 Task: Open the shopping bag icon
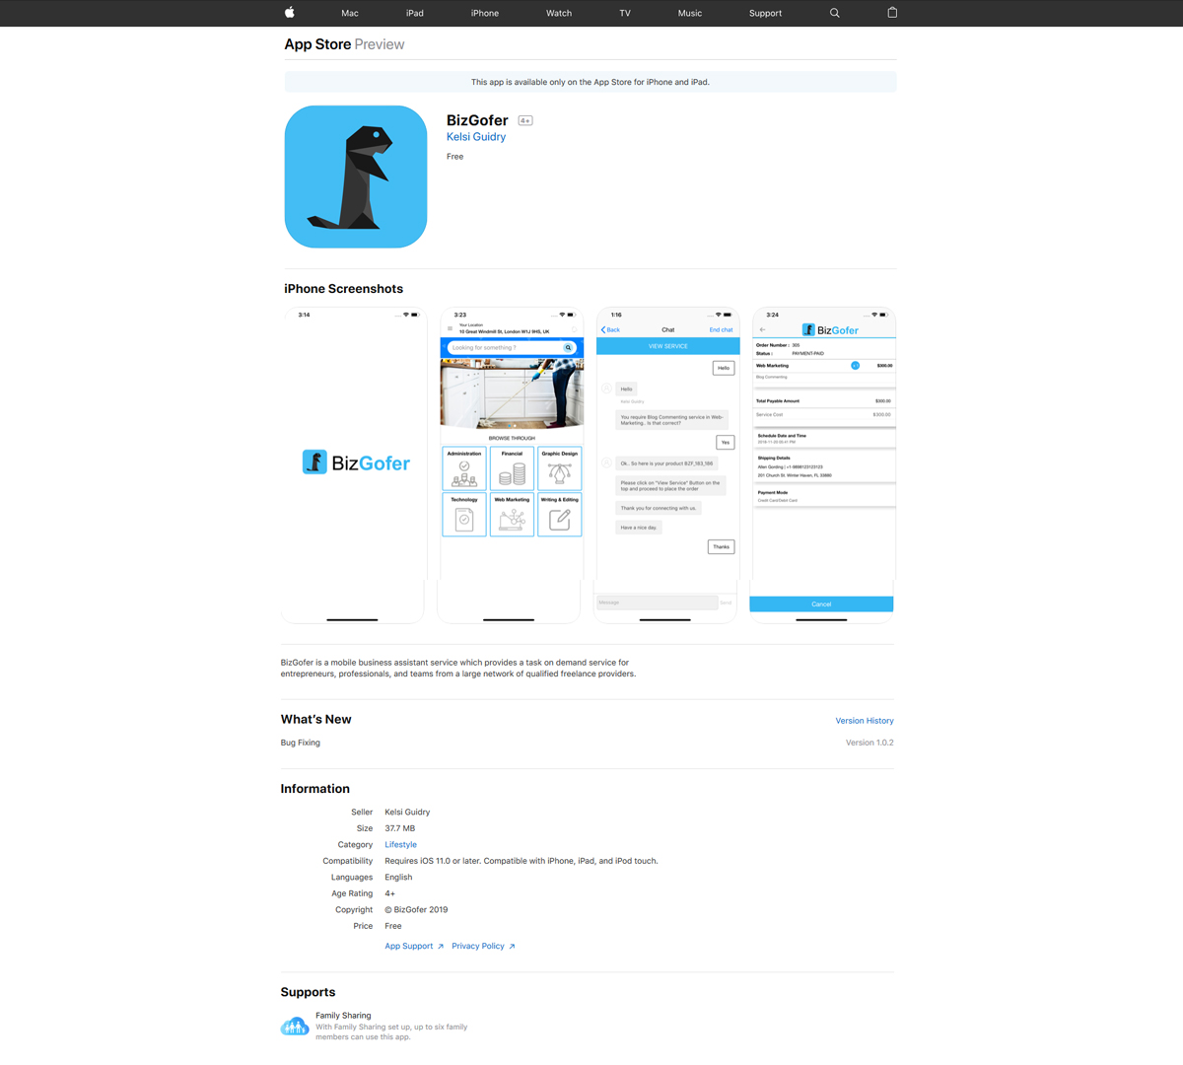tap(892, 13)
